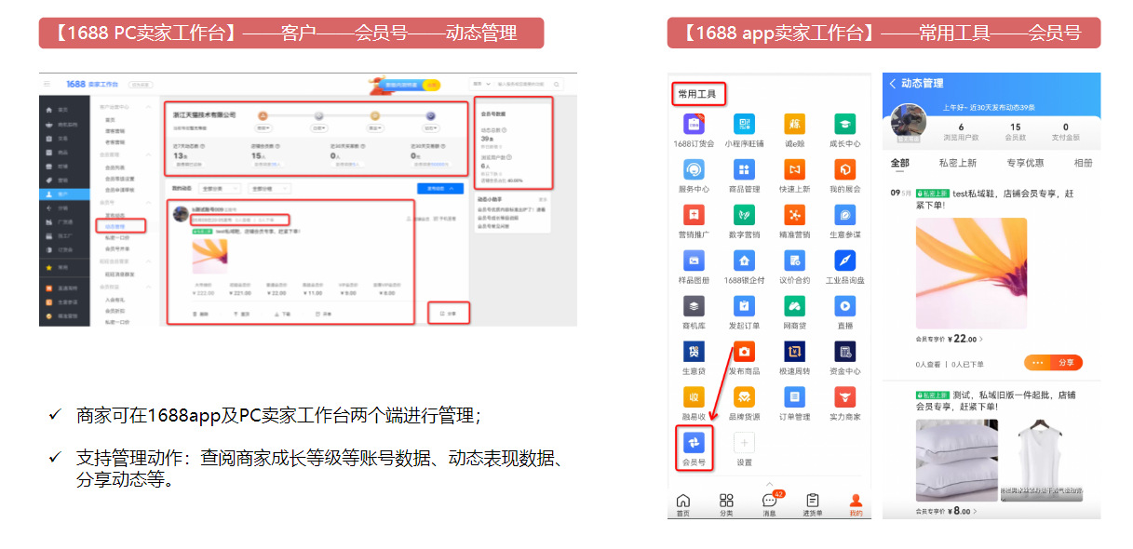
Task: Tap the 融易收 yellow icon
Action: (x=694, y=397)
